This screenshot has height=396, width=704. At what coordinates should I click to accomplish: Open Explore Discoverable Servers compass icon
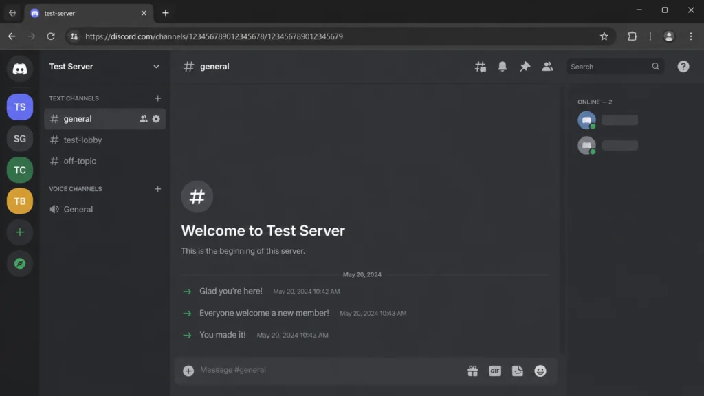click(x=20, y=263)
